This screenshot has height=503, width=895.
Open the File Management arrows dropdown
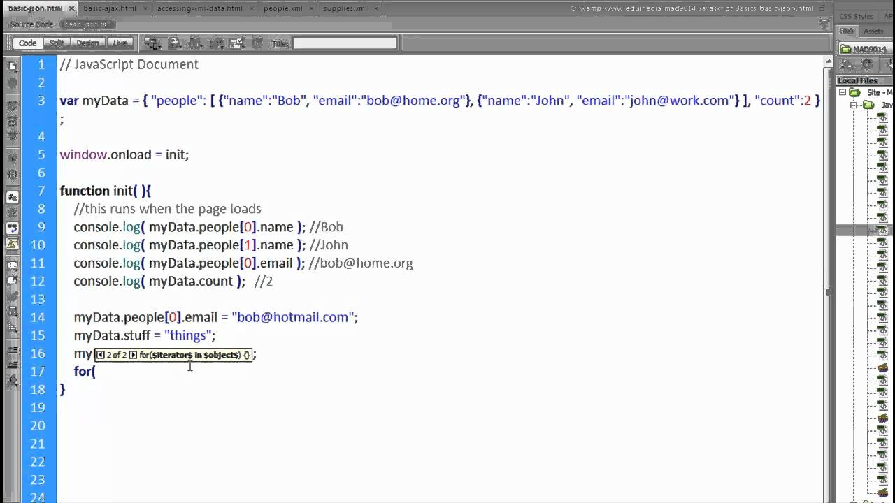tap(195, 43)
